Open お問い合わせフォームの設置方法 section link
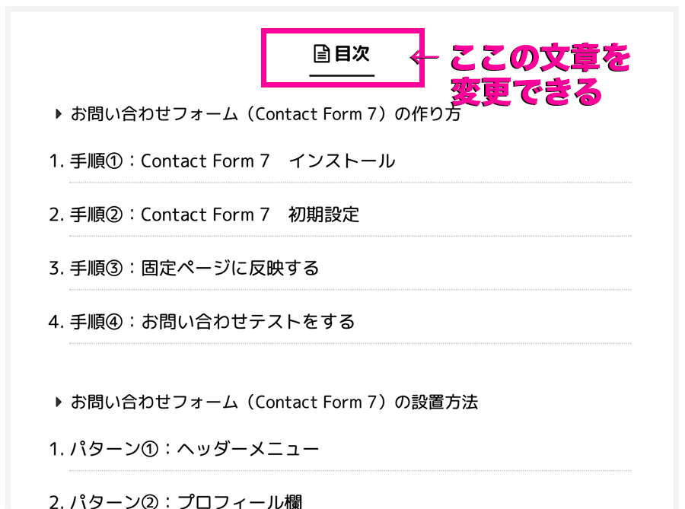Image resolution: width=685 pixels, height=509 pixels. click(274, 402)
